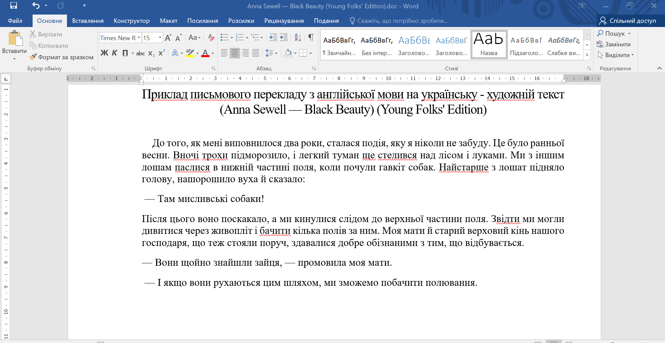Expand the styles gallery more button
The height and width of the screenshot is (343, 665).
pyautogui.click(x=587, y=55)
